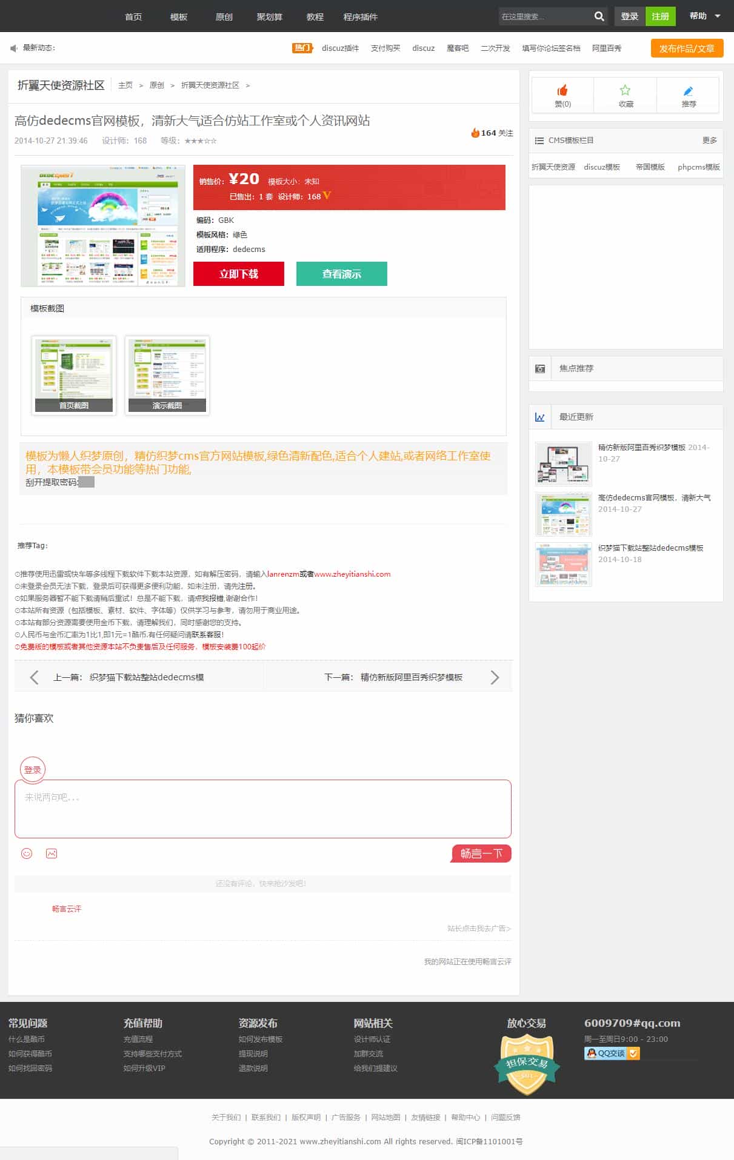
Task: Click the speaker announcement icon
Action: (x=13, y=48)
